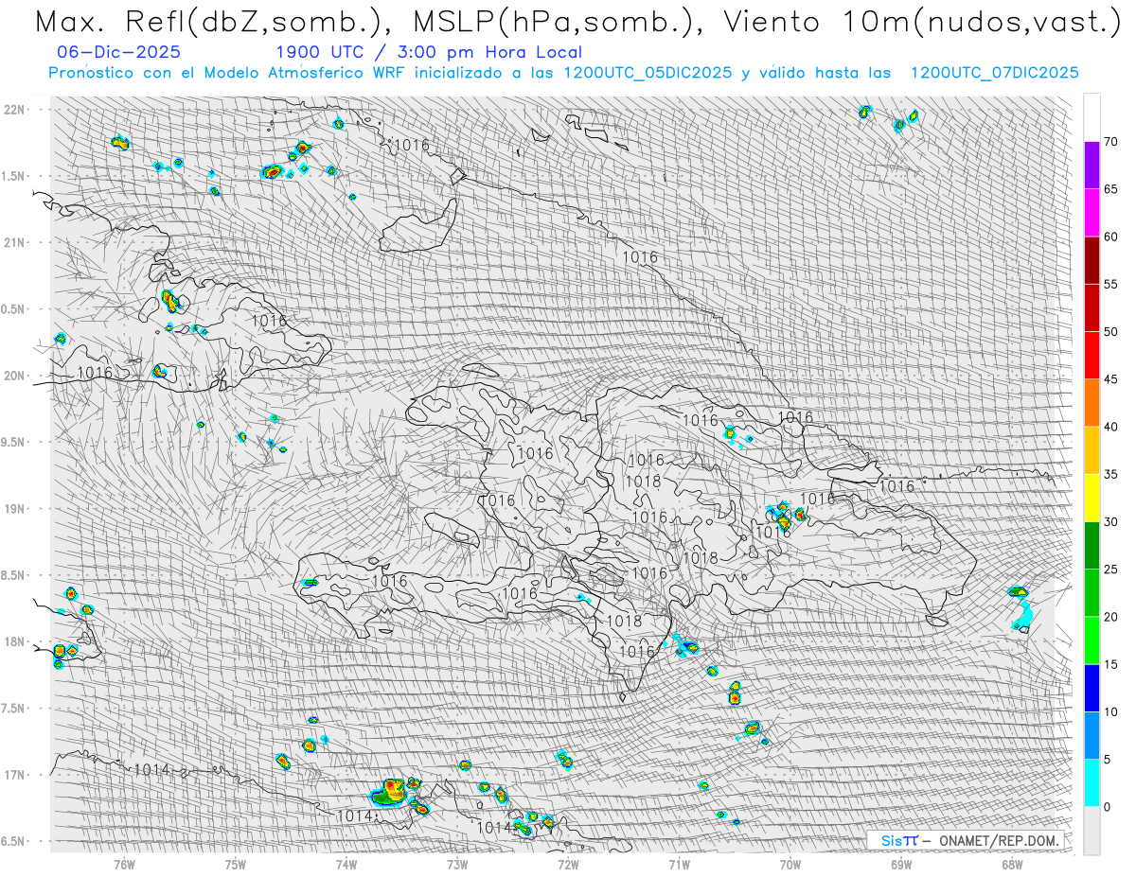Click the '70W' longitude axis label
Image resolution: width=1136 pixels, height=877 pixels.
pyautogui.click(x=790, y=864)
